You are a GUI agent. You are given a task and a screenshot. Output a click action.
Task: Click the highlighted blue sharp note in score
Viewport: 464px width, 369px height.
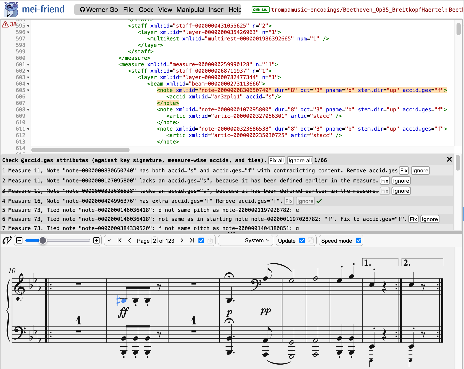point(124,300)
